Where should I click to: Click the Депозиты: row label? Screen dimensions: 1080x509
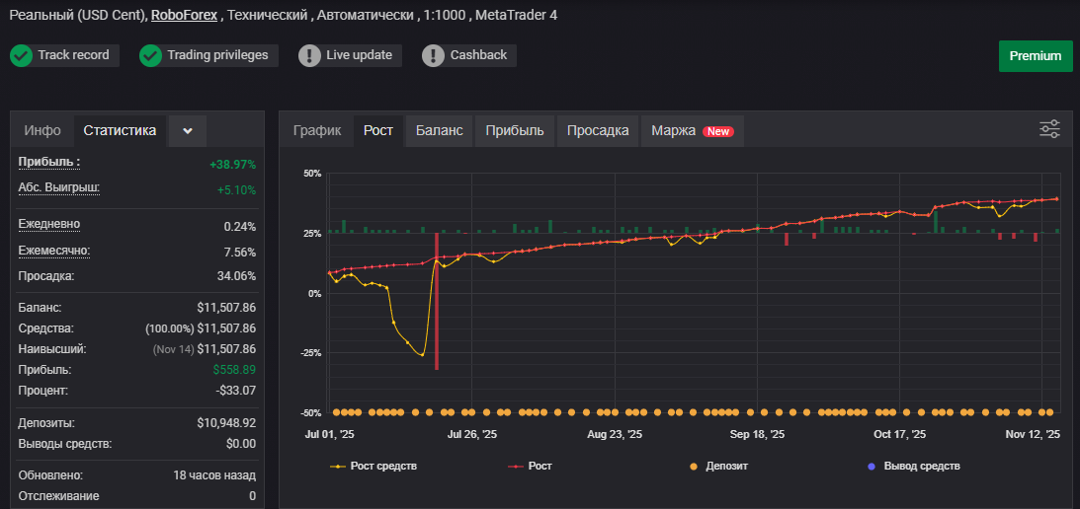coord(46,423)
